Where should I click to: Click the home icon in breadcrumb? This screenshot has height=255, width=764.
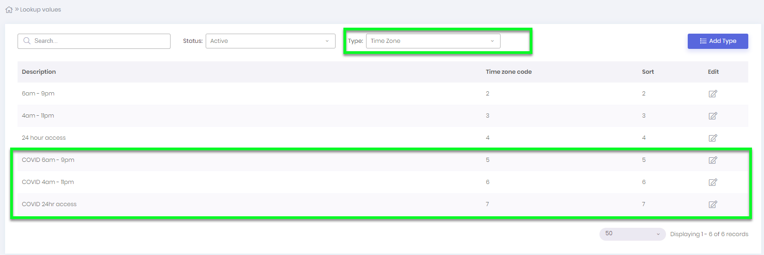[9, 10]
